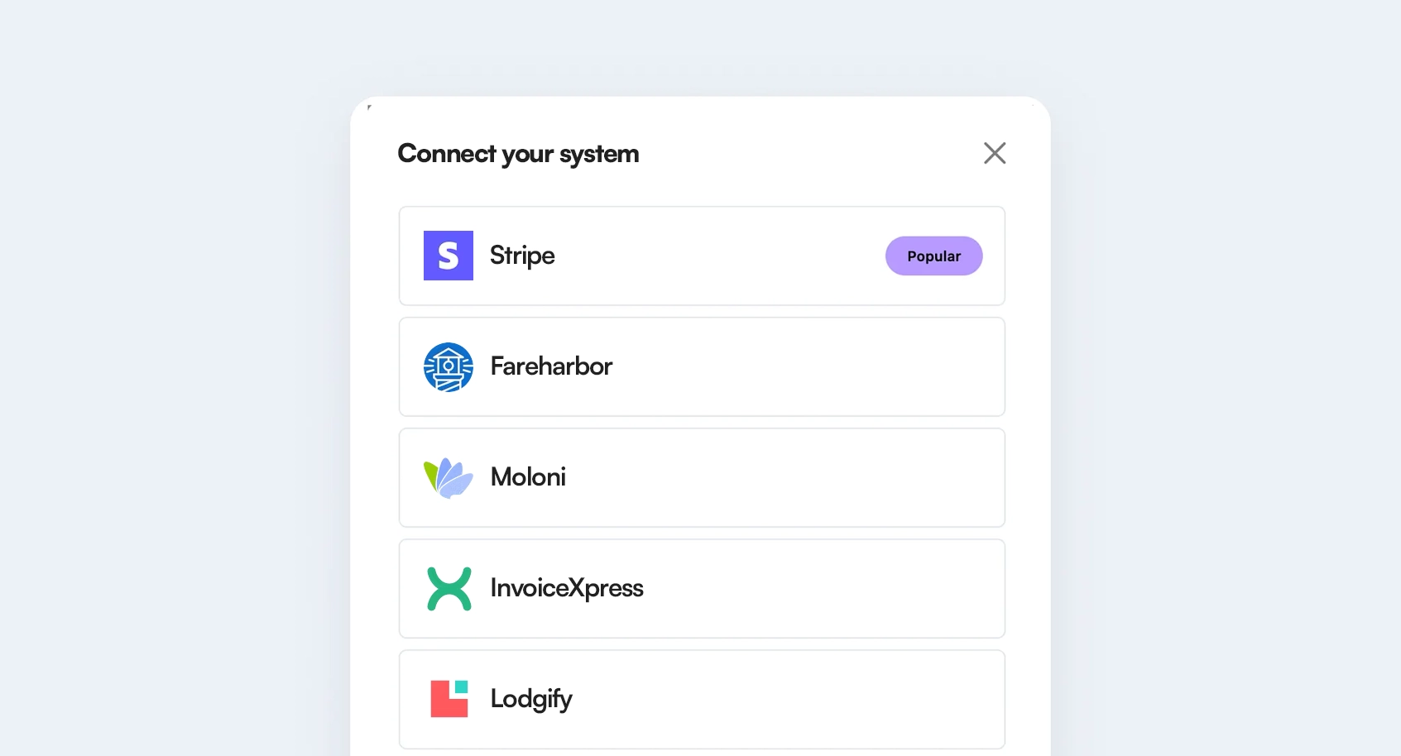Image resolution: width=1401 pixels, height=756 pixels.
Task: Click empty space in the Fareharbor card
Action: pos(811,366)
